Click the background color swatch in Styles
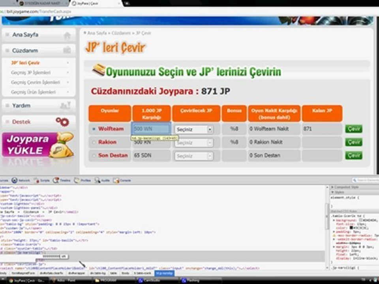The width and height of the screenshot is (379, 284). point(360,220)
